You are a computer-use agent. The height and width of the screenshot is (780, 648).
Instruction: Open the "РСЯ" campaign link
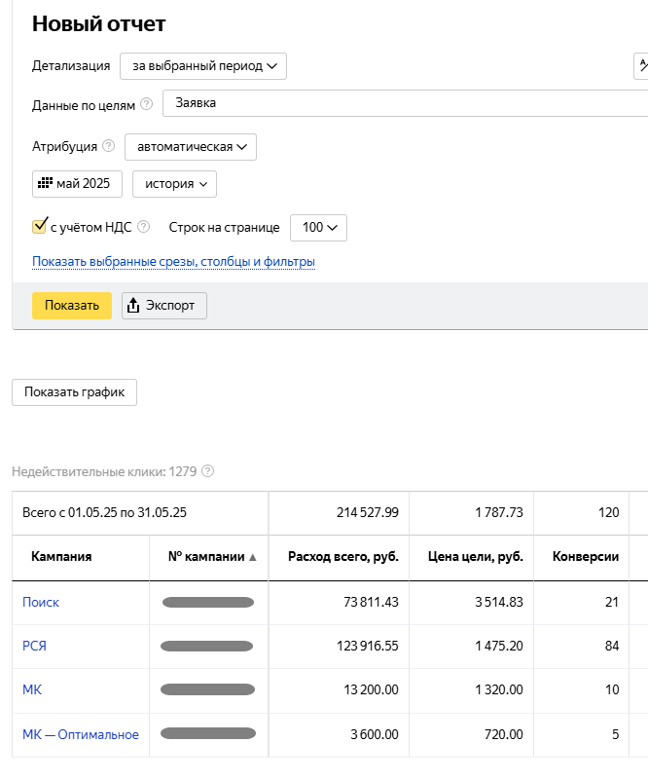pos(34,646)
